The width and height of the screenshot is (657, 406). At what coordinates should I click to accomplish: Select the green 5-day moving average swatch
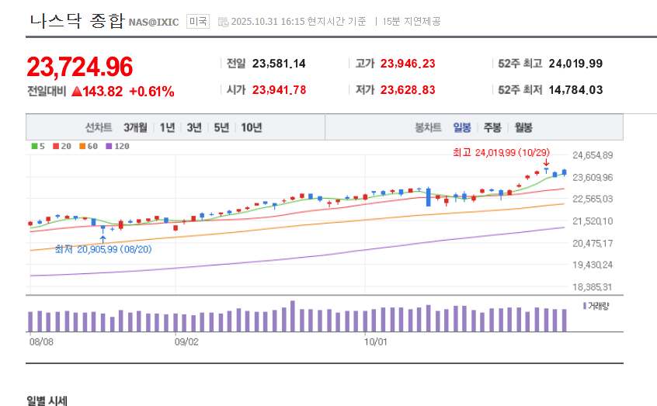coord(33,146)
